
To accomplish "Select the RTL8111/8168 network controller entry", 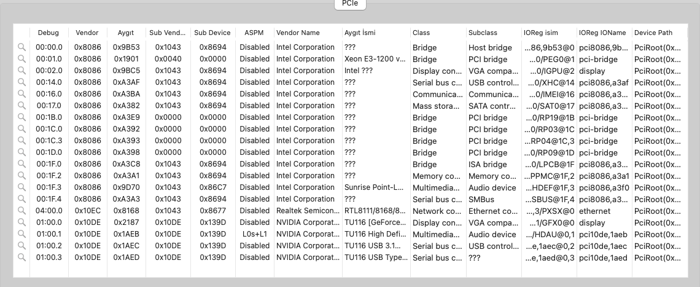I will (375, 211).
